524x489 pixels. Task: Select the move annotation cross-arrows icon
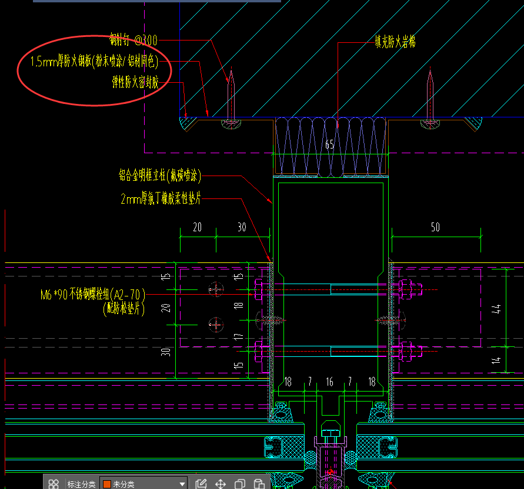[x=221, y=484]
